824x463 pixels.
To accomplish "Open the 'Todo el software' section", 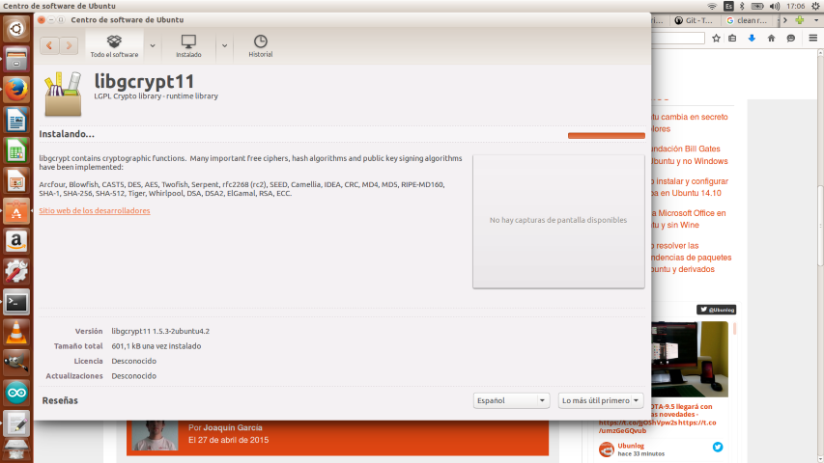I will [x=114, y=45].
